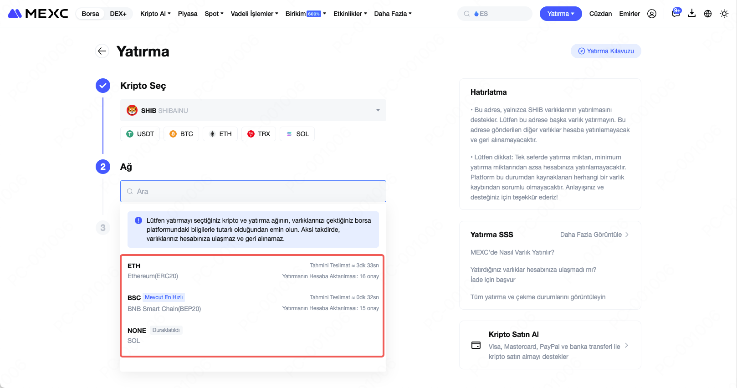Select the TRX quick coin chip
The height and width of the screenshot is (388, 737).
(259, 134)
